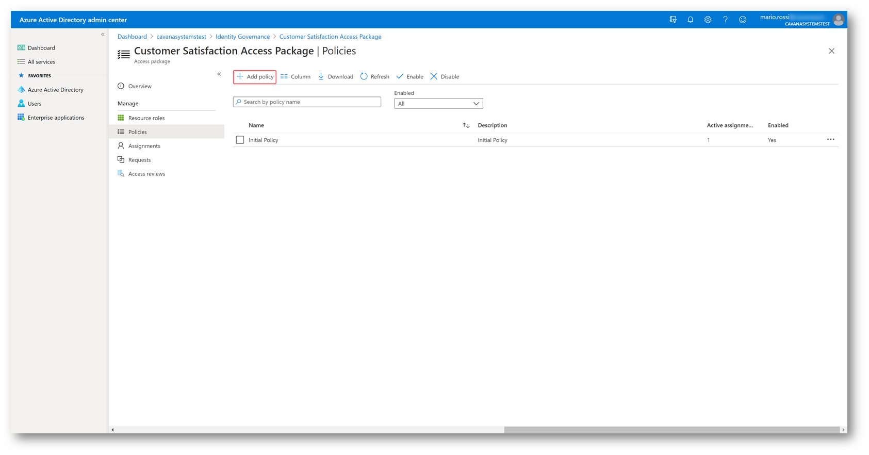Click the Disable toolbar button
The image size is (869, 455).
[x=445, y=77]
